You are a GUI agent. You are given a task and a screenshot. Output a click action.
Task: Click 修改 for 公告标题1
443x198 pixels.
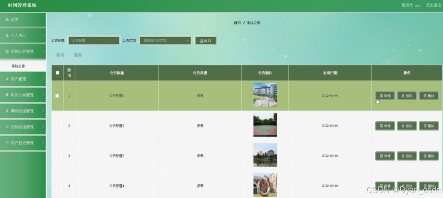coord(407,96)
